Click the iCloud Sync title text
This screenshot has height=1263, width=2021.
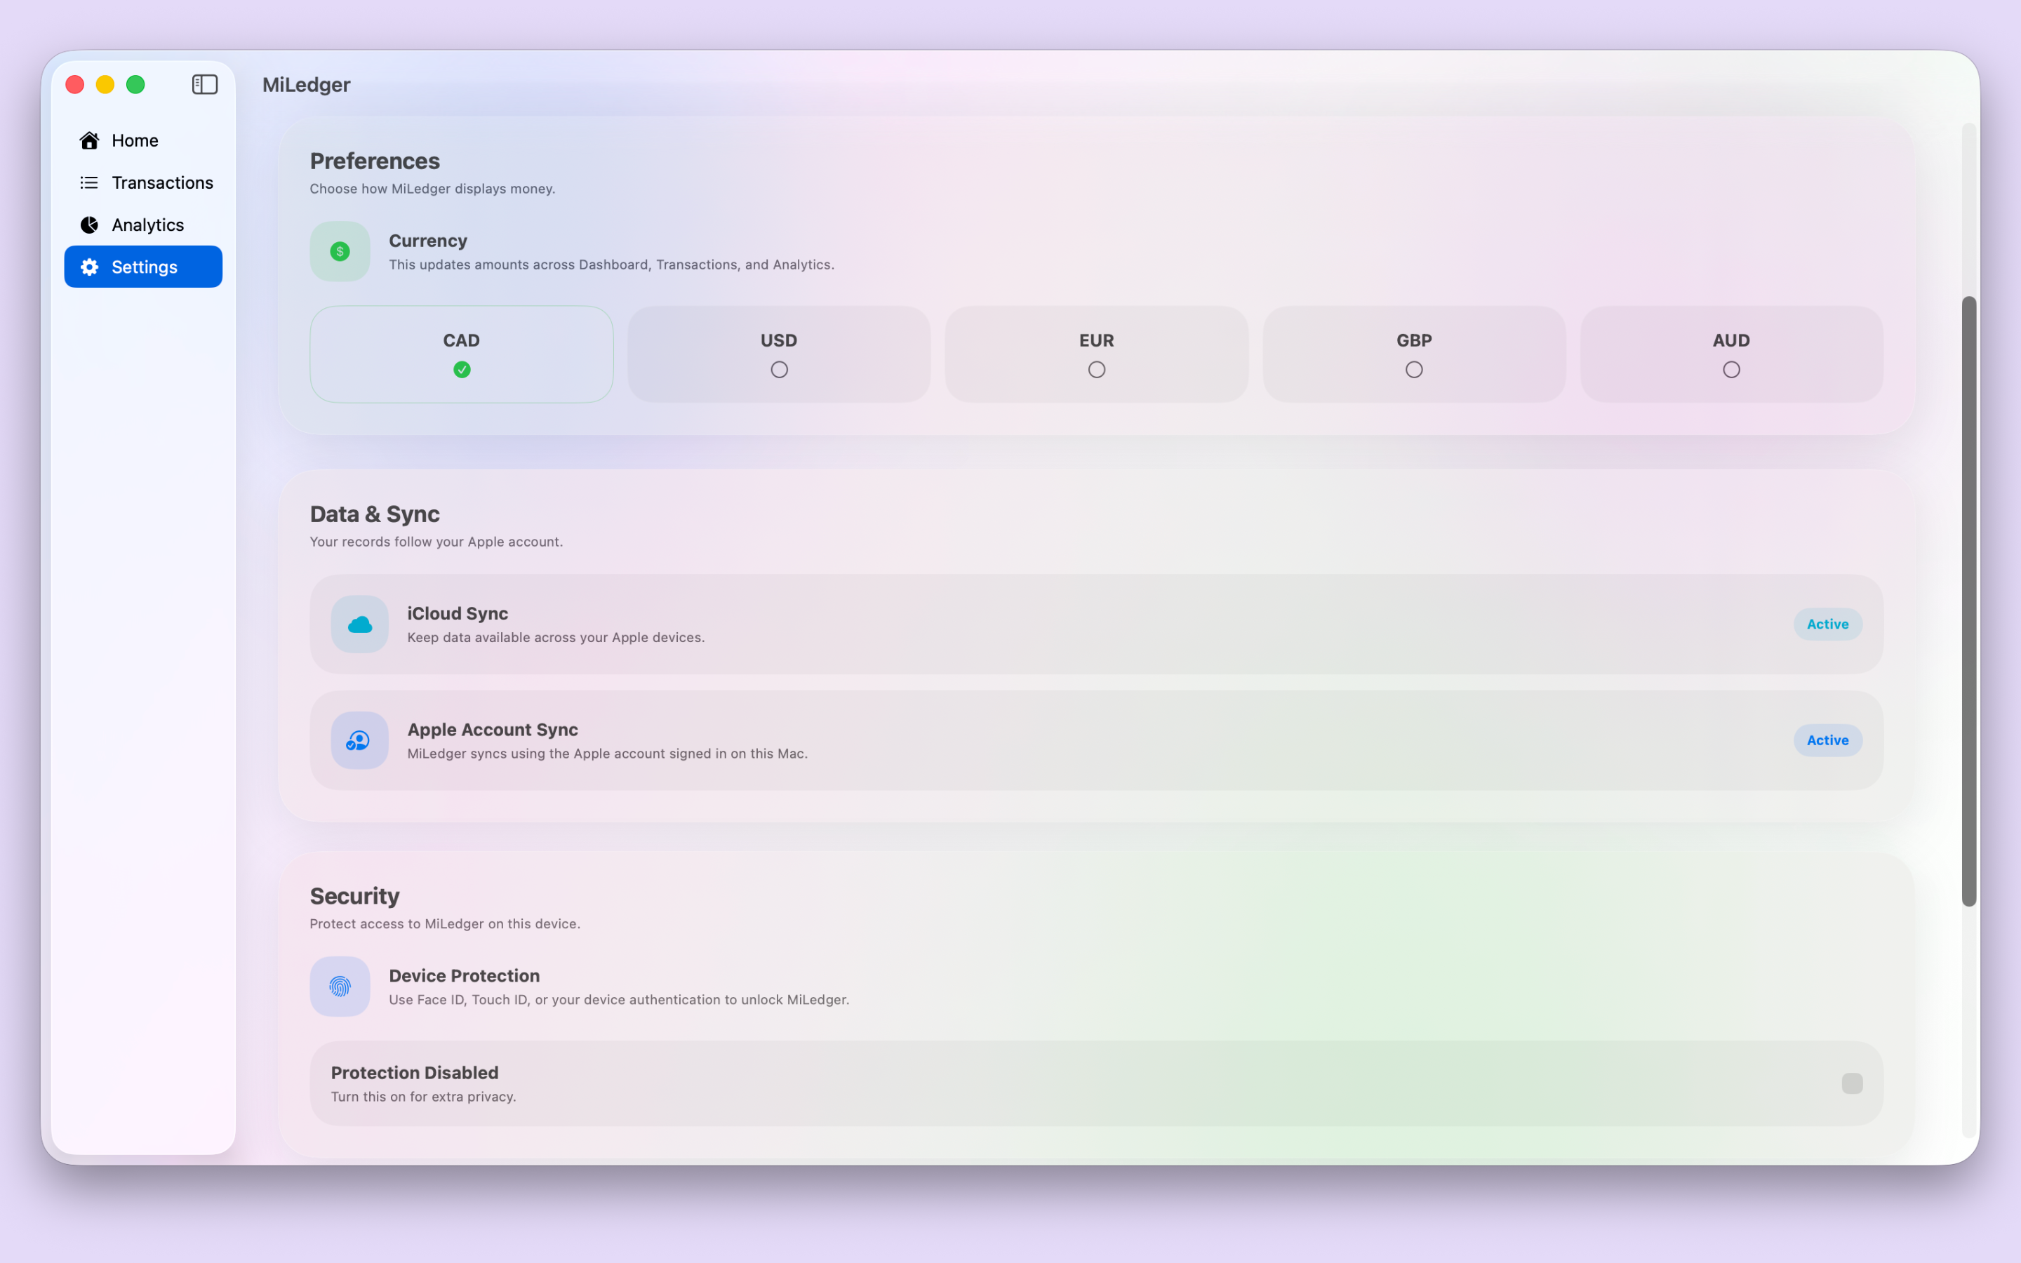[x=458, y=613]
